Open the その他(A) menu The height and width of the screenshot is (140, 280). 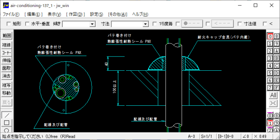(x=118, y=15)
